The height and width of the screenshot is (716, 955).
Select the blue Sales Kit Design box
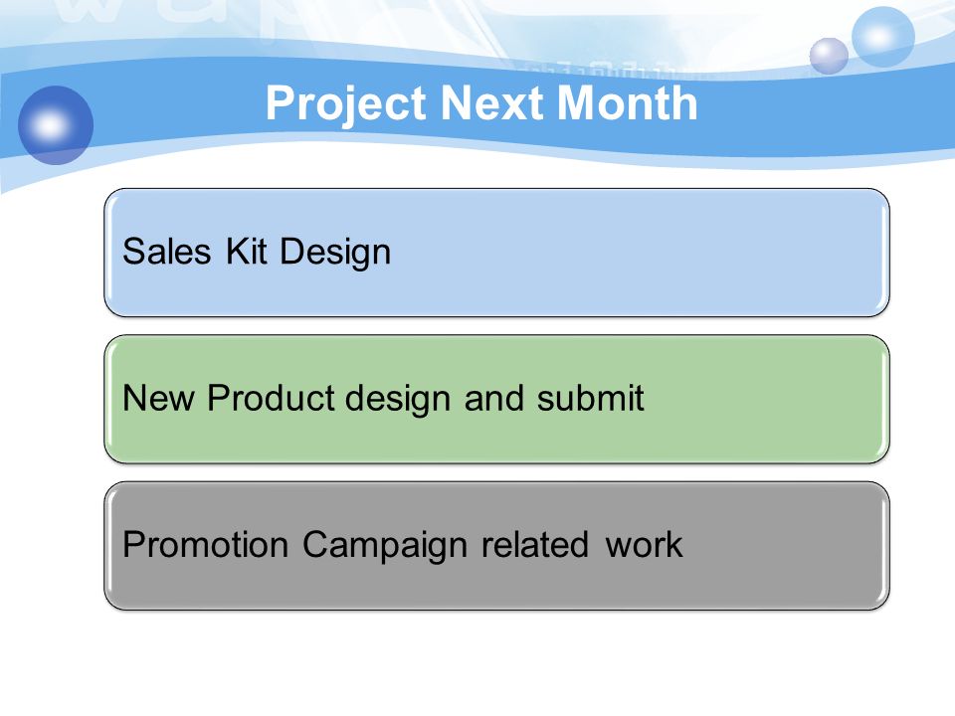497,253
